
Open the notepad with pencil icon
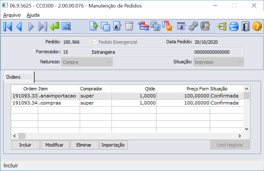pyautogui.click(x=205, y=26)
